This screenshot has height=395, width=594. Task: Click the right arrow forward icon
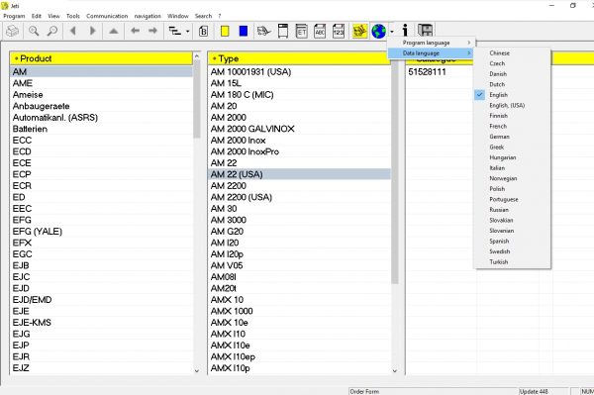pyautogui.click(x=152, y=31)
